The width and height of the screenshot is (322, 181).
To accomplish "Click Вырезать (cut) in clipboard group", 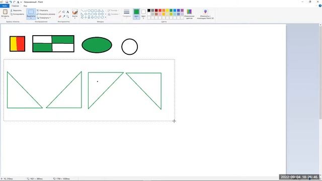I will point(16,10).
